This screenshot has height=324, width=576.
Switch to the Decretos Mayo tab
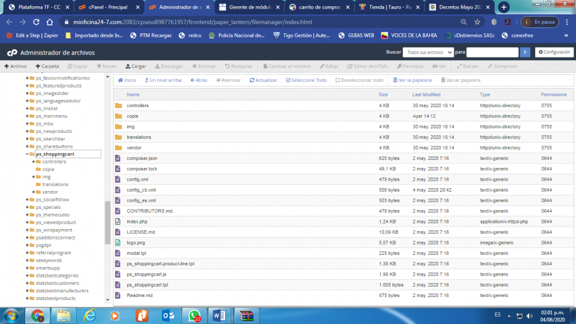pos(460,7)
